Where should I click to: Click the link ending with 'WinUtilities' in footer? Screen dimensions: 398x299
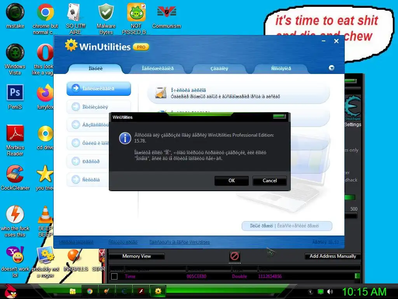coord(180,242)
